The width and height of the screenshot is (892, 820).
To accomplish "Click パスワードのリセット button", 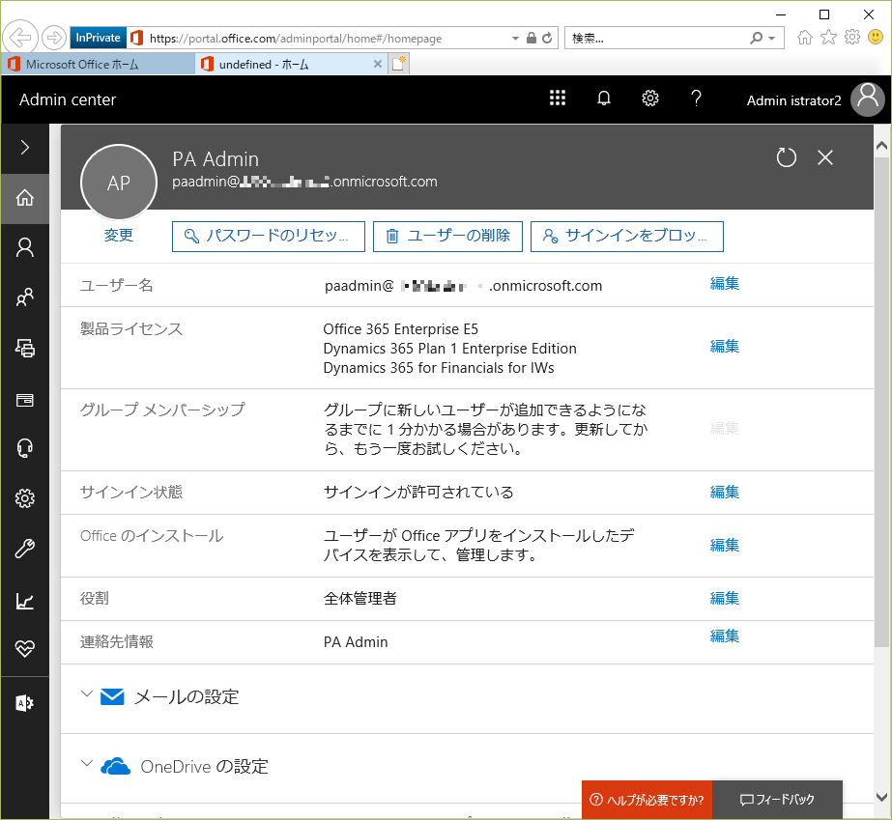I will pyautogui.click(x=269, y=237).
